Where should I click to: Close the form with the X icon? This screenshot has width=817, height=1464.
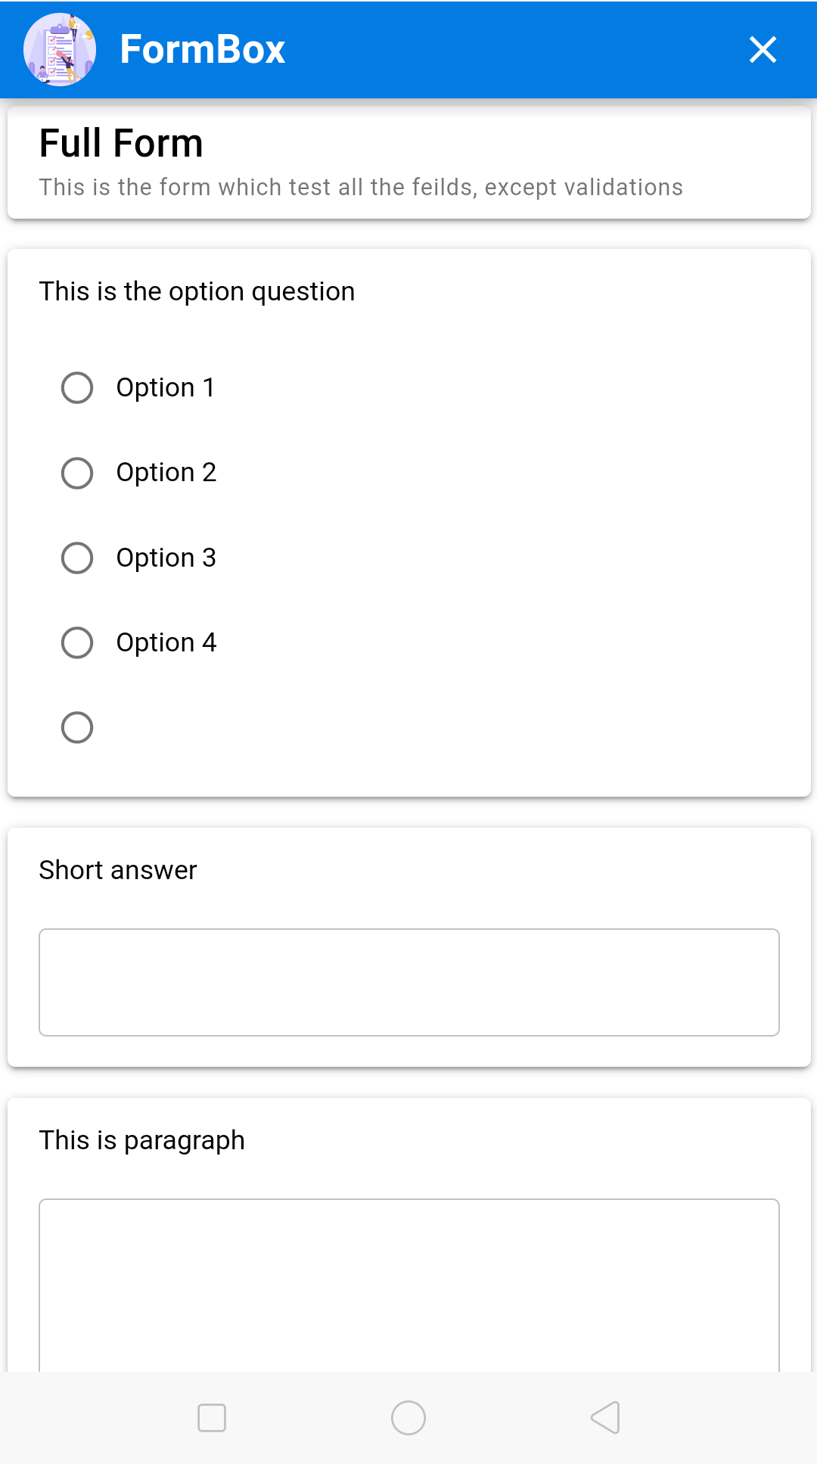(763, 50)
